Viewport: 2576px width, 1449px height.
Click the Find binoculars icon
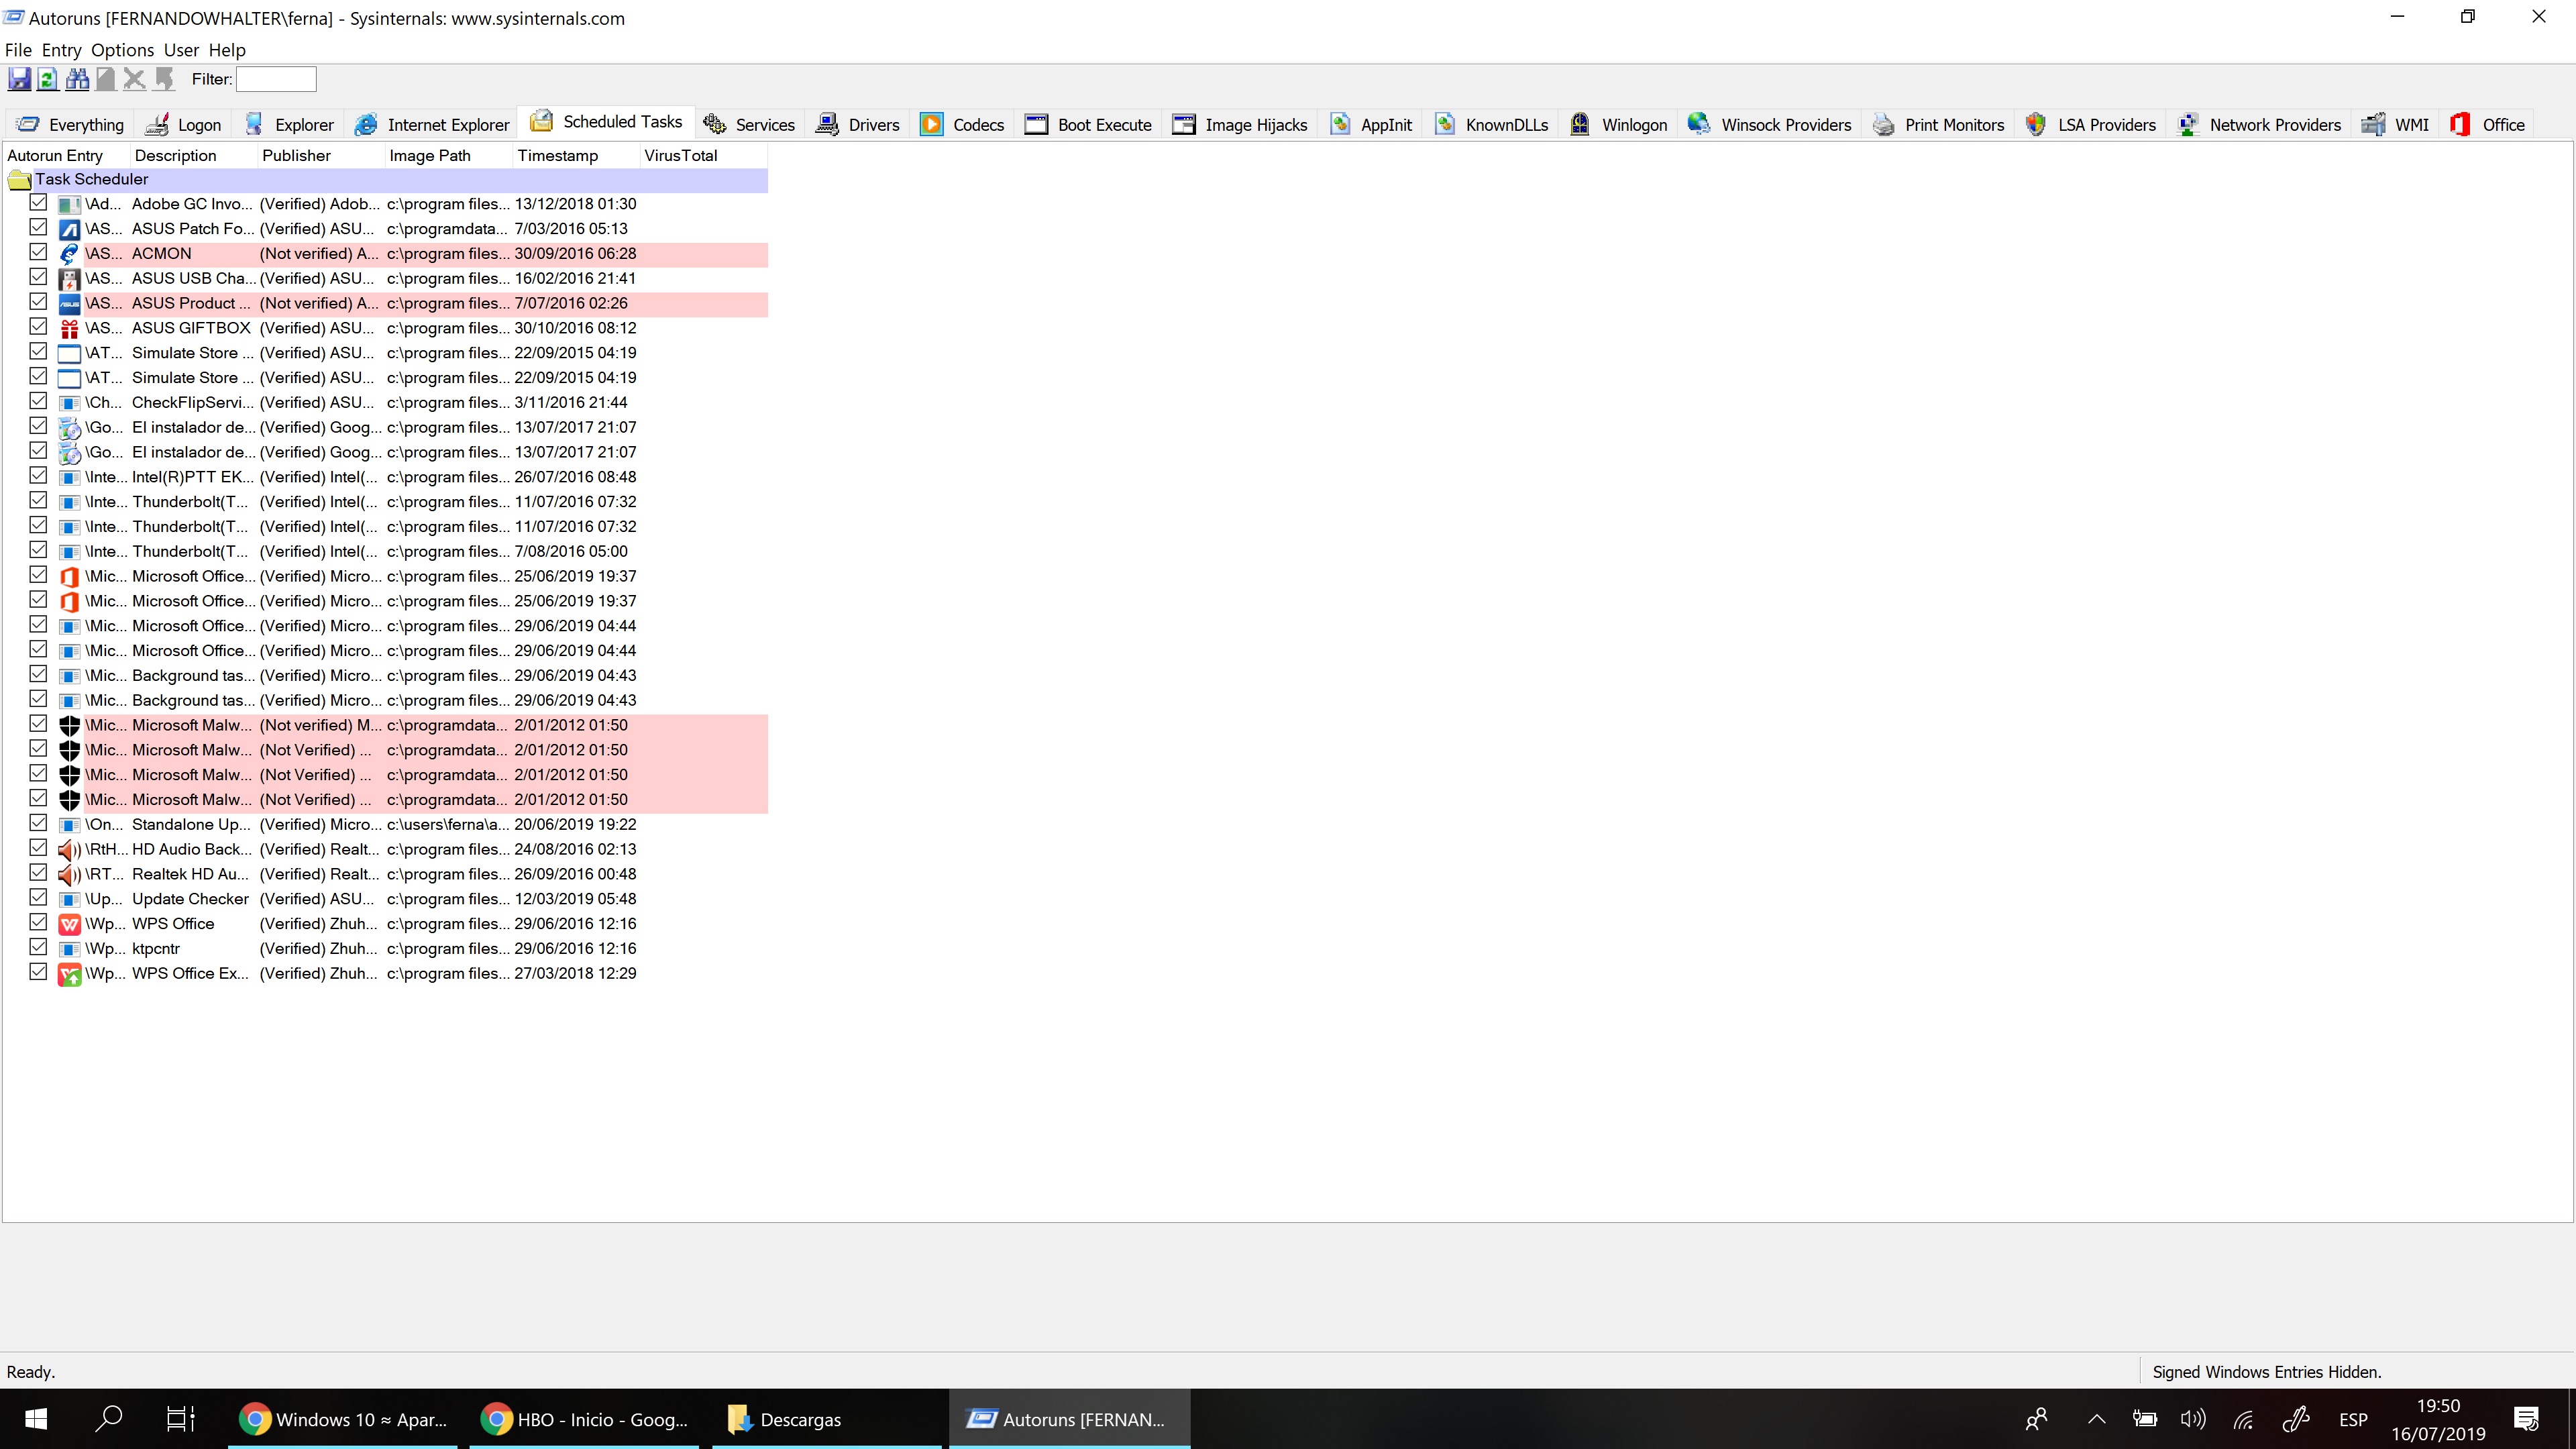coord(77,79)
